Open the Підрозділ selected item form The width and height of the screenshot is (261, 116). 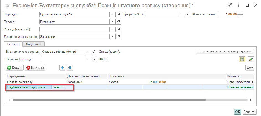pos(118,14)
